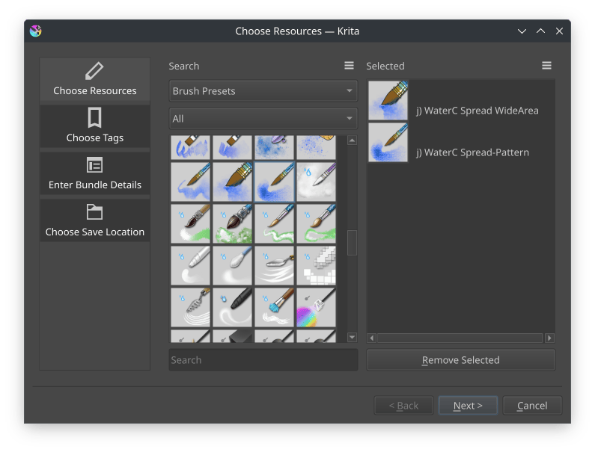
Task: Pick the palette knife smear preset
Action: tap(275, 265)
